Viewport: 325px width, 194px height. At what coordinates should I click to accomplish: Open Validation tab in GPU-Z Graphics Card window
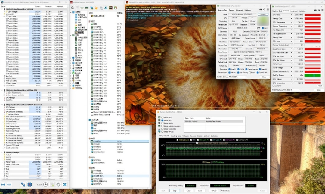247,10
